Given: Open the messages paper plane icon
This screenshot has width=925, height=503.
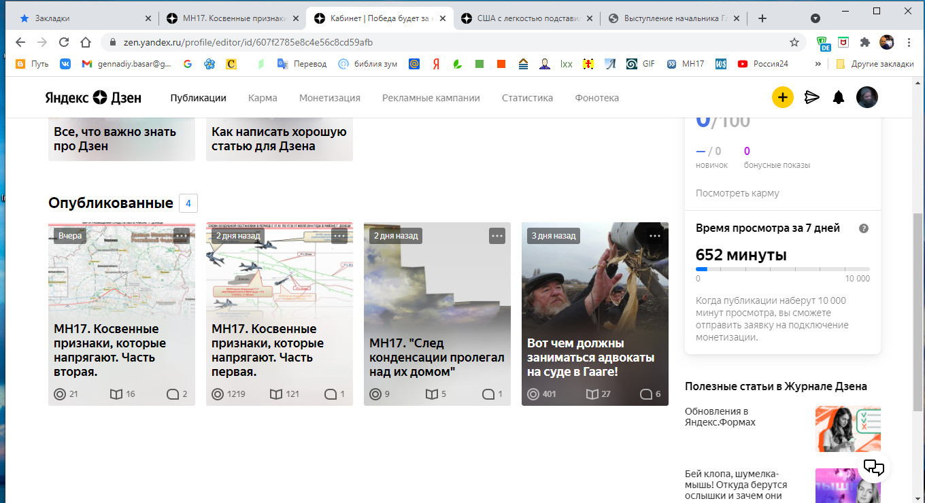Looking at the screenshot, I should (x=811, y=98).
